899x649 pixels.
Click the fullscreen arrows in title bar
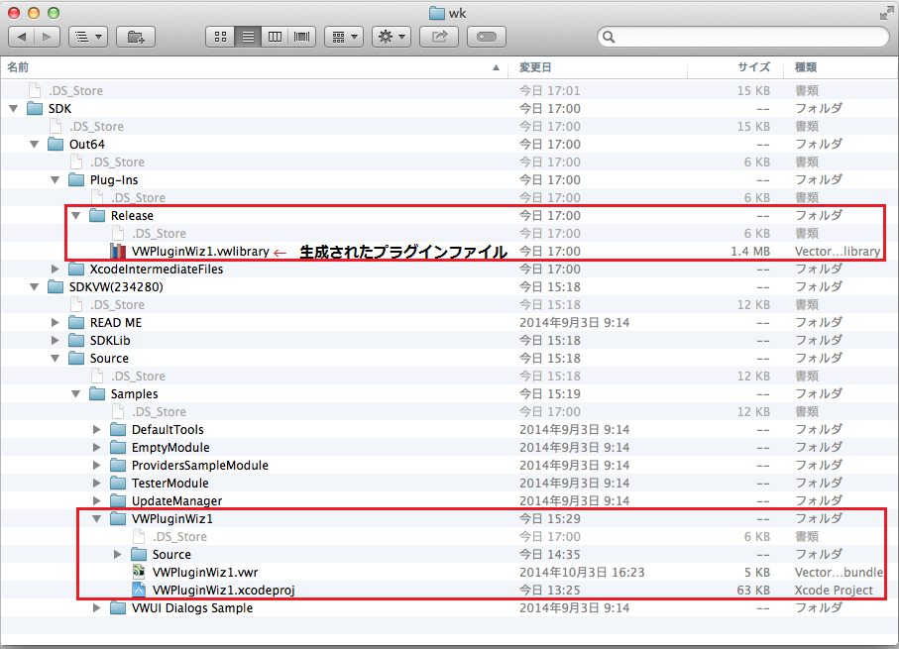point(886,13)
